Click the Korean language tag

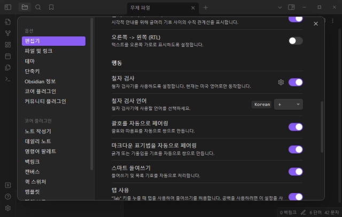pyautogui.click(x=261, y=105)
